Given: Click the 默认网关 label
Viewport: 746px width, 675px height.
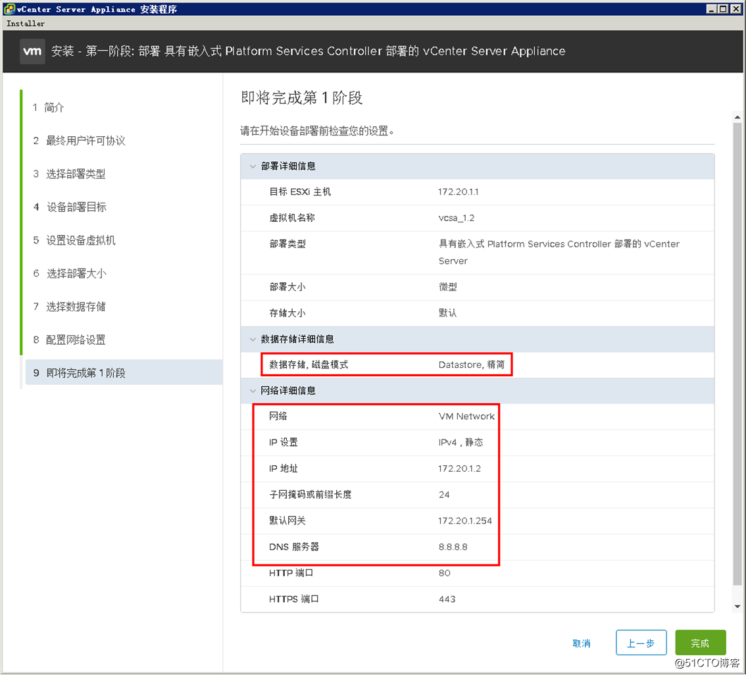Looking at the screenshot, I should [287, 521].
